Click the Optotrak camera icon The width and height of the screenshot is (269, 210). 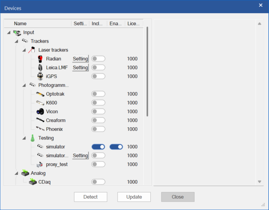tap(40, 94)
